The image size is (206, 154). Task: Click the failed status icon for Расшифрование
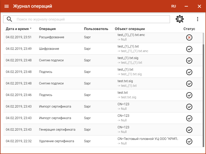tap(189, 37)
